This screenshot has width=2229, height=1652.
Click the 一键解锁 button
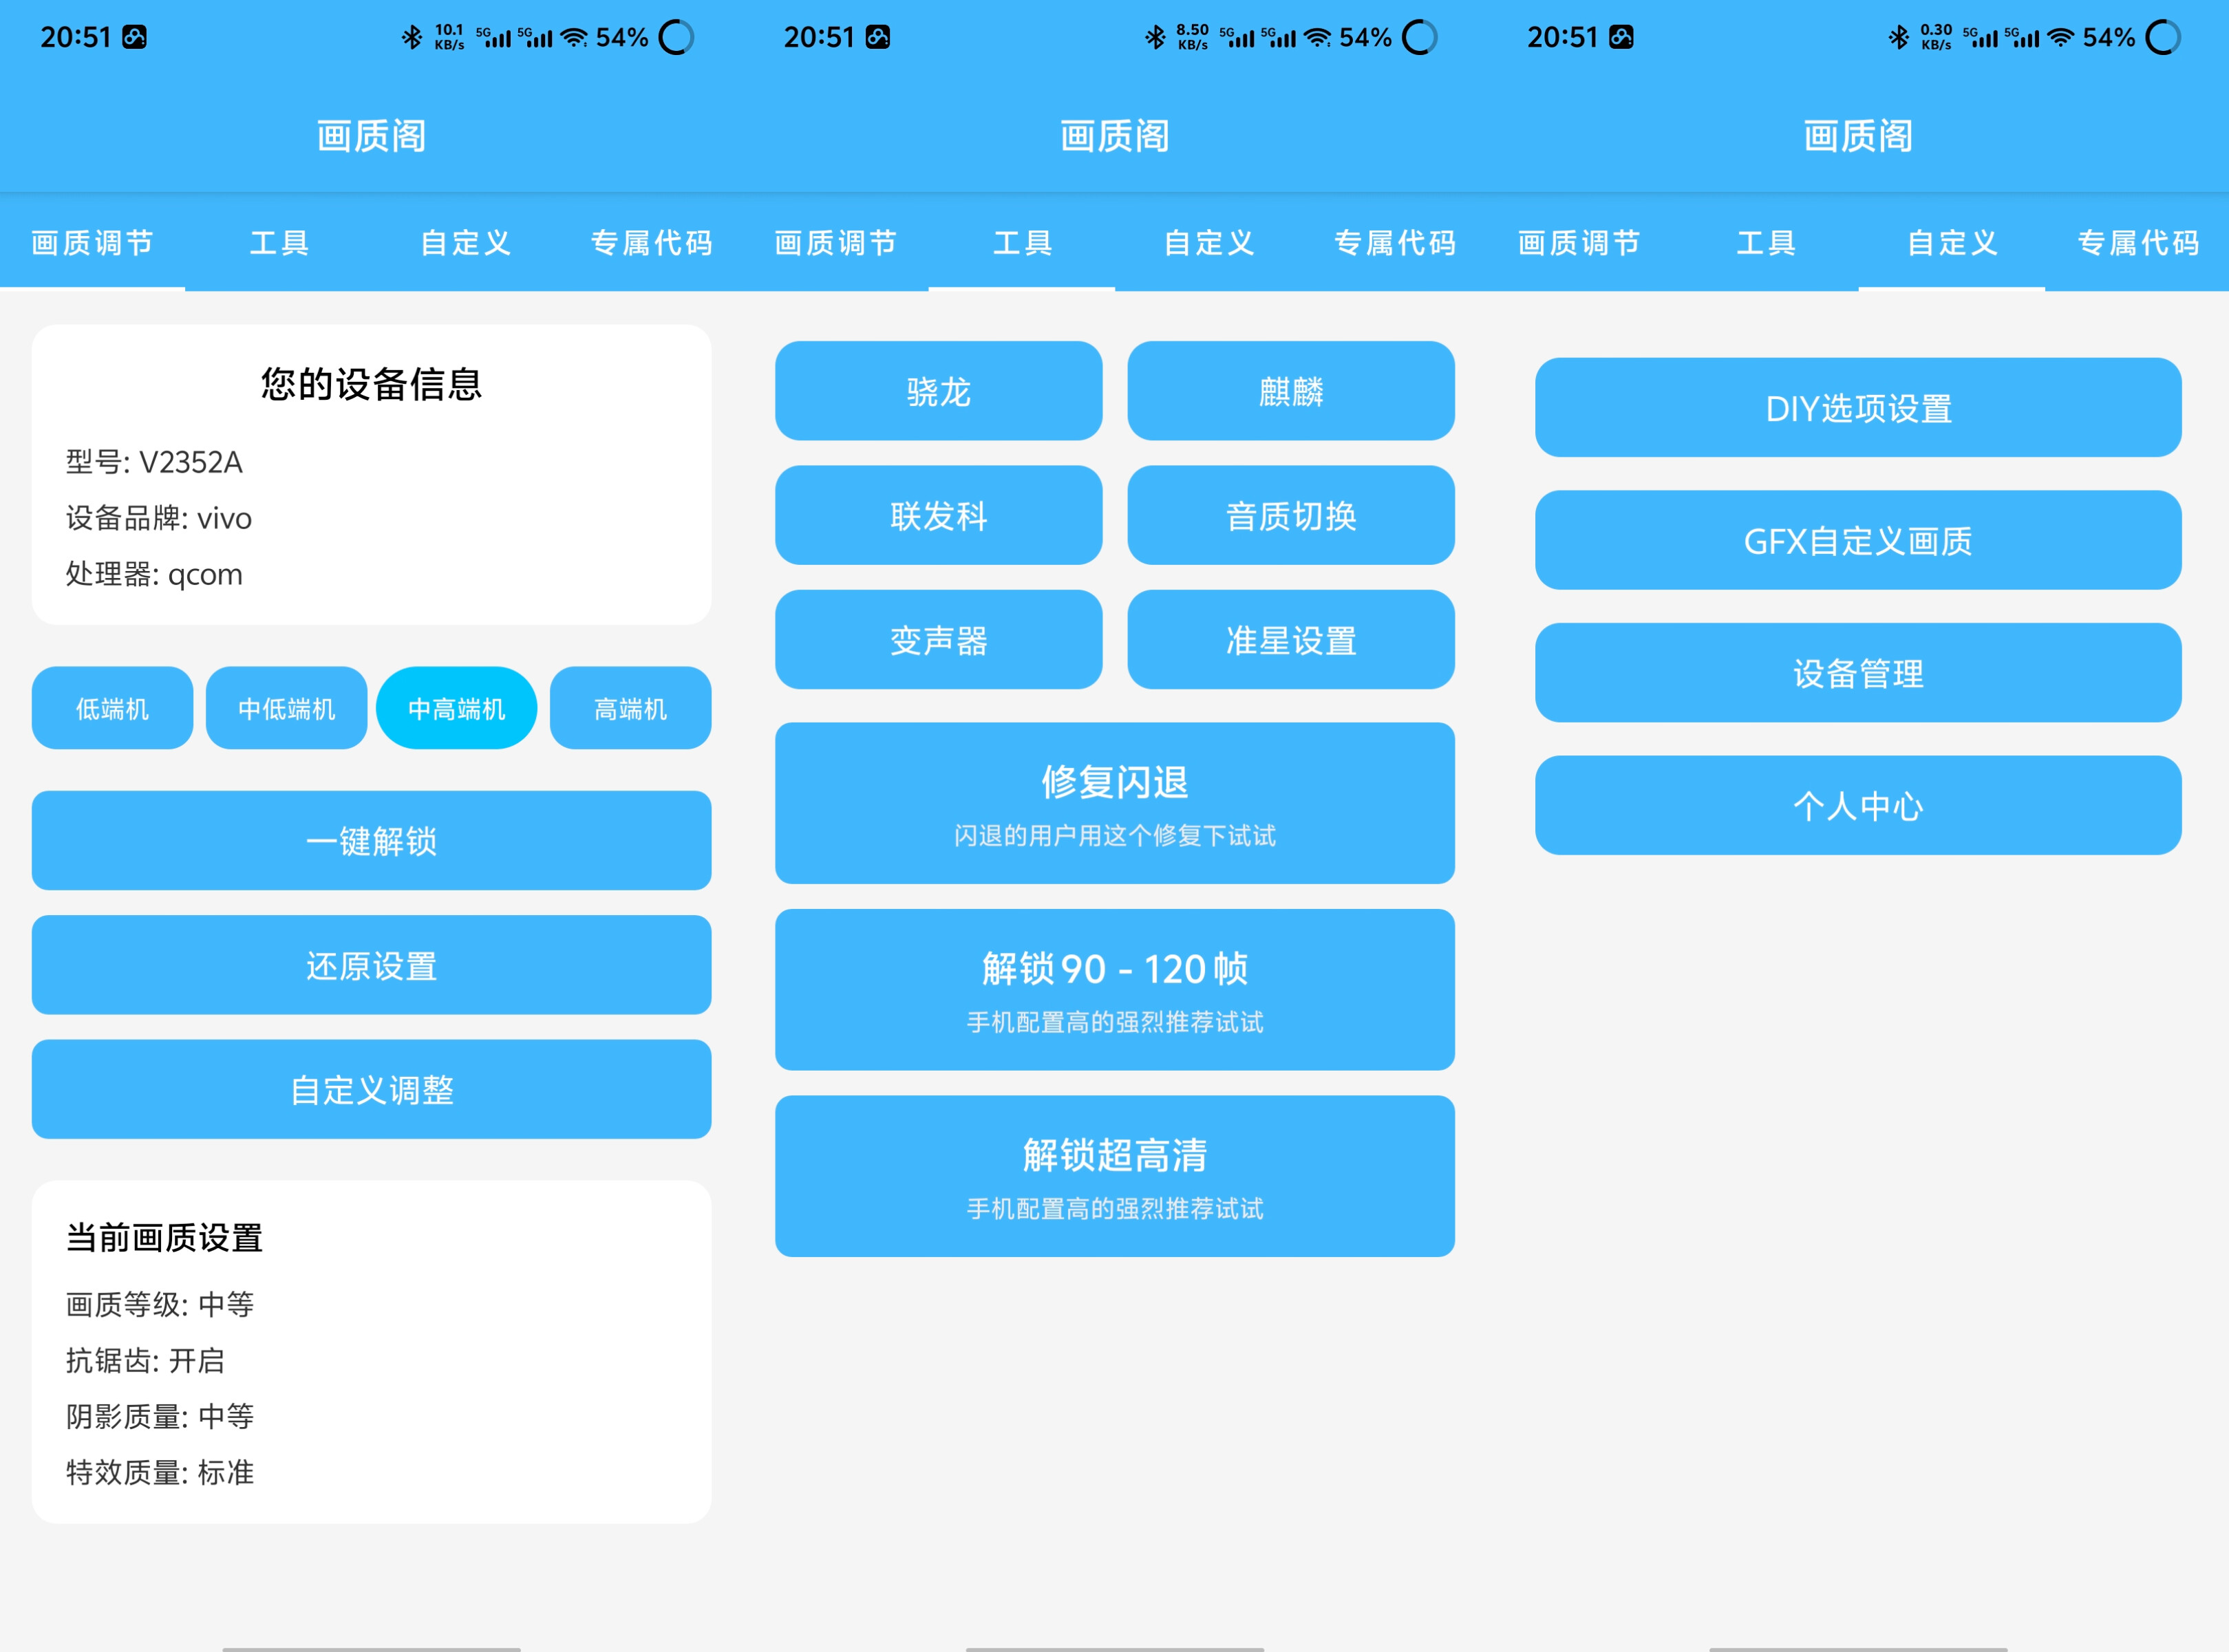370,841
